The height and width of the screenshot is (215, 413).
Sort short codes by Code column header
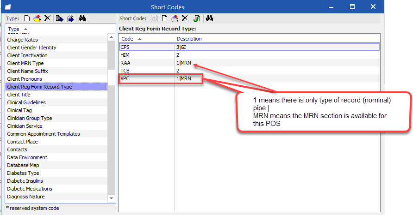(146, 39)
